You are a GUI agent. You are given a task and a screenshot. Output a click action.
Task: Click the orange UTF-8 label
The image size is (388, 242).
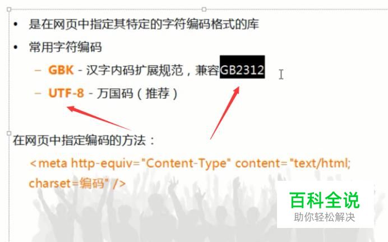point(66,93)
